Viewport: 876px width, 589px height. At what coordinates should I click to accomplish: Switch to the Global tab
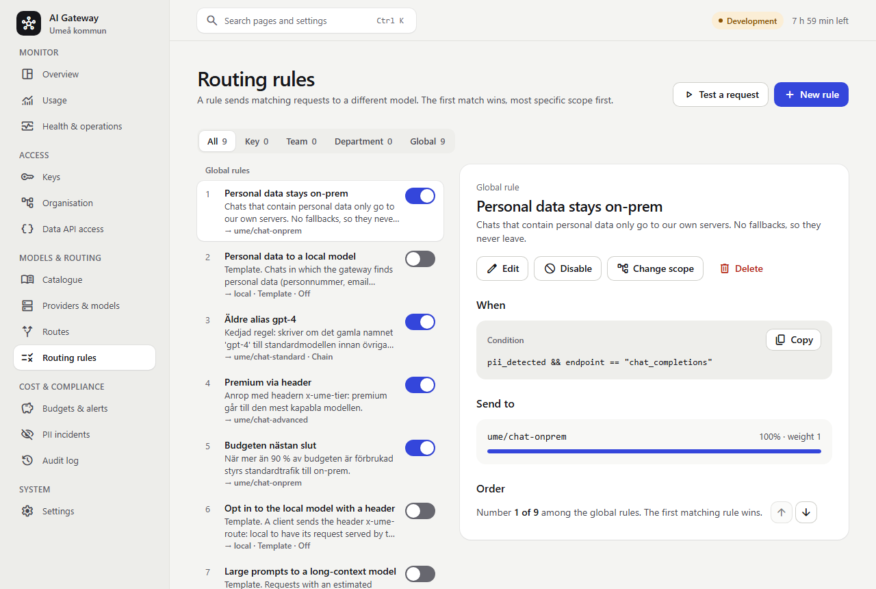tap(428, 141)
